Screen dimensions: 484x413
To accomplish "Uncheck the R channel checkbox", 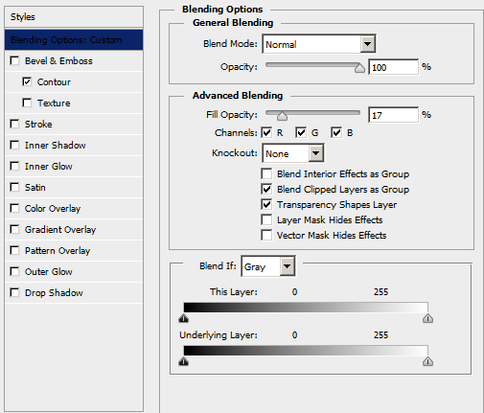I will pyautogui.click(x=266, y=132).
